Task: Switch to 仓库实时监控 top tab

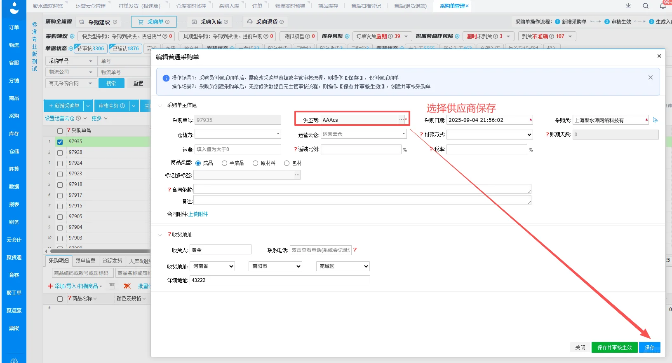Action: [191, 6]
